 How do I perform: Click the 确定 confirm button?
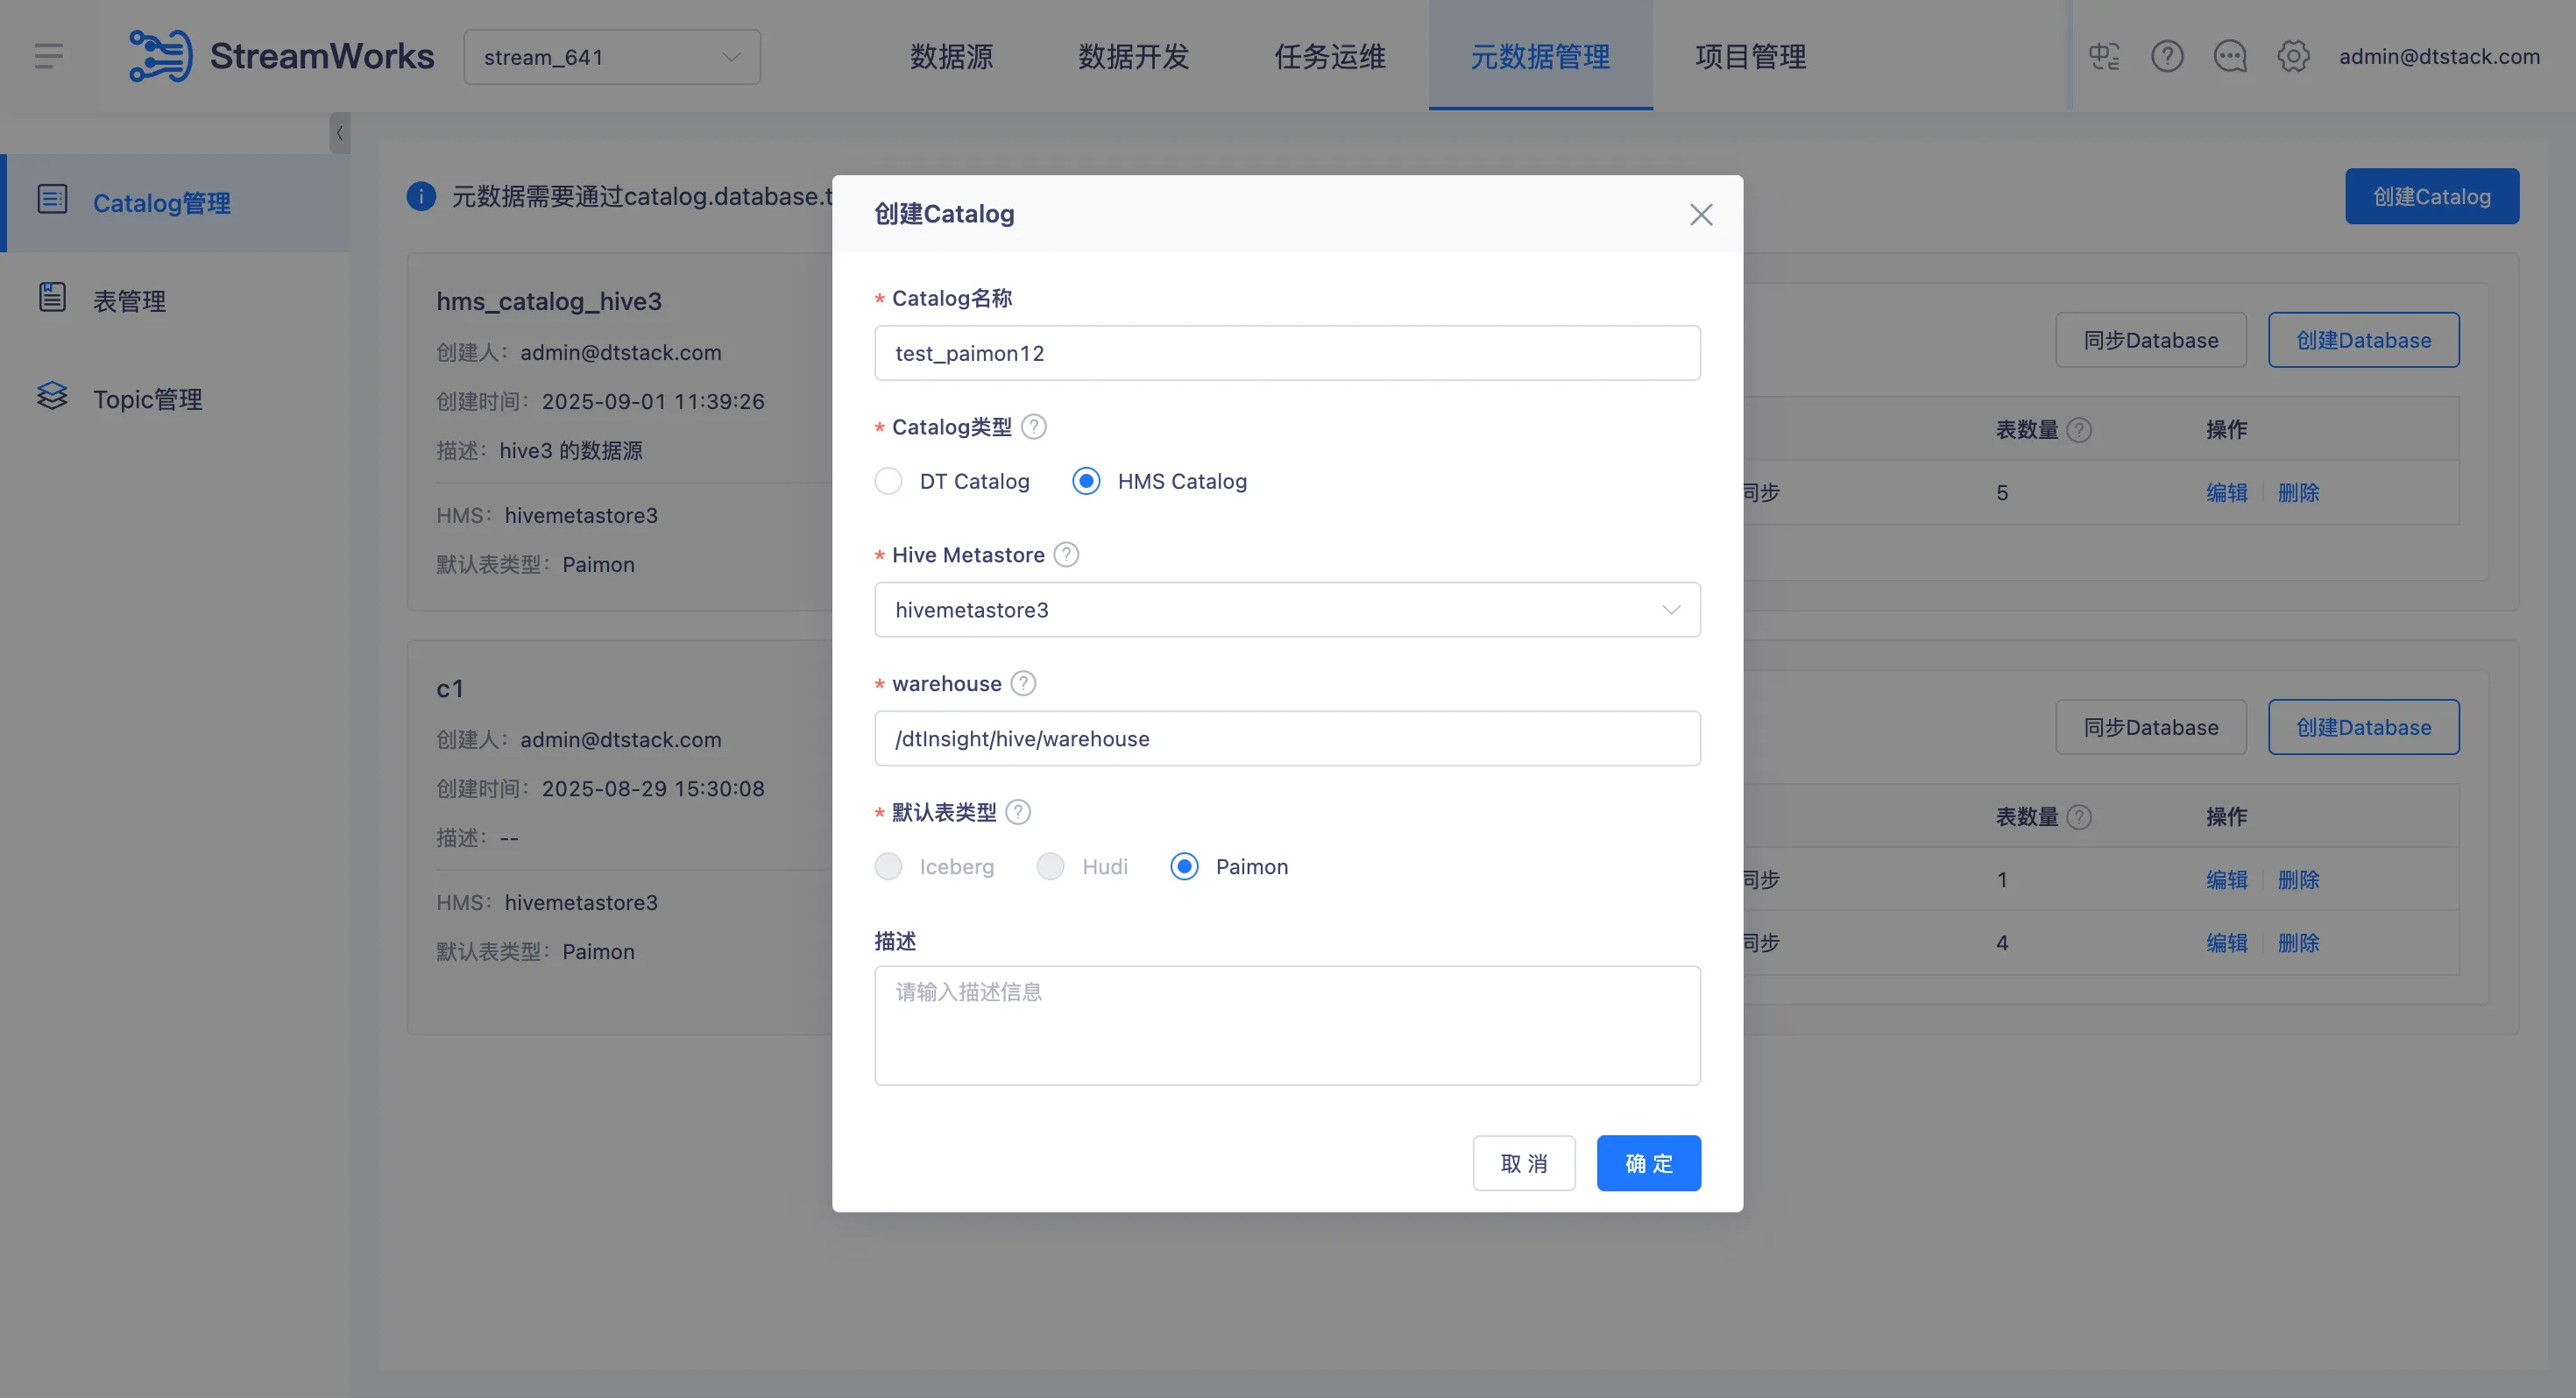1648,1163
